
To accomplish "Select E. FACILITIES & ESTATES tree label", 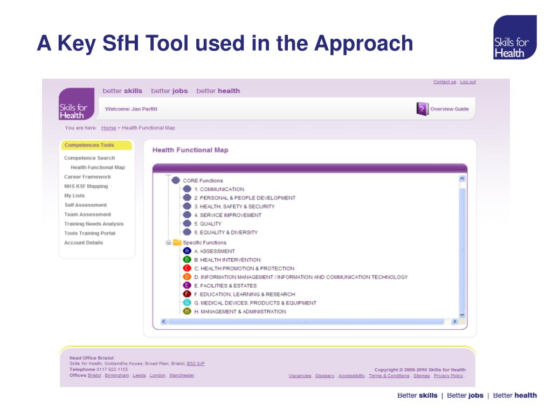I will 225,286.
